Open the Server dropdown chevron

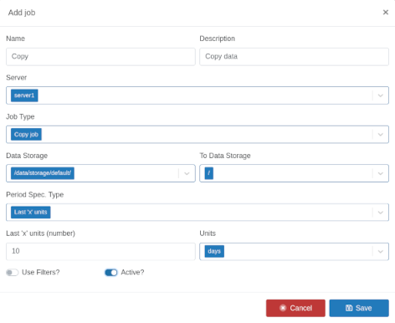click(x=380, y=95)
